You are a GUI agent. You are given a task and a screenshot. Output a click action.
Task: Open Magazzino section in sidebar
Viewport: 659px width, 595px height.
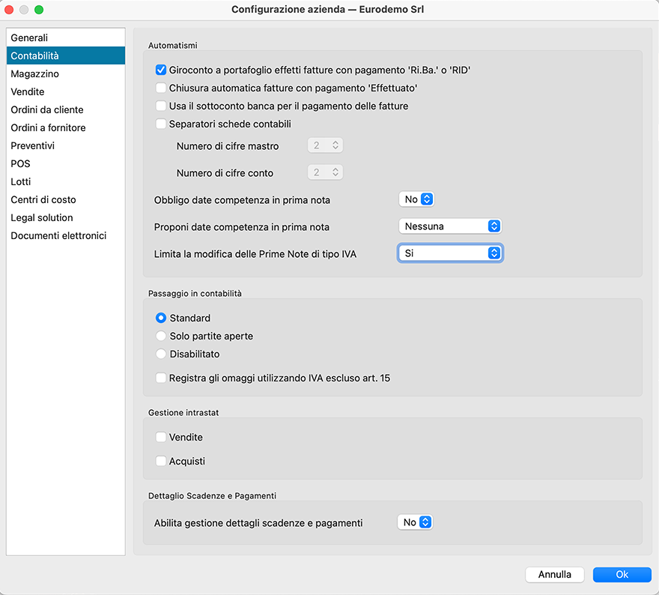(34, 74)
